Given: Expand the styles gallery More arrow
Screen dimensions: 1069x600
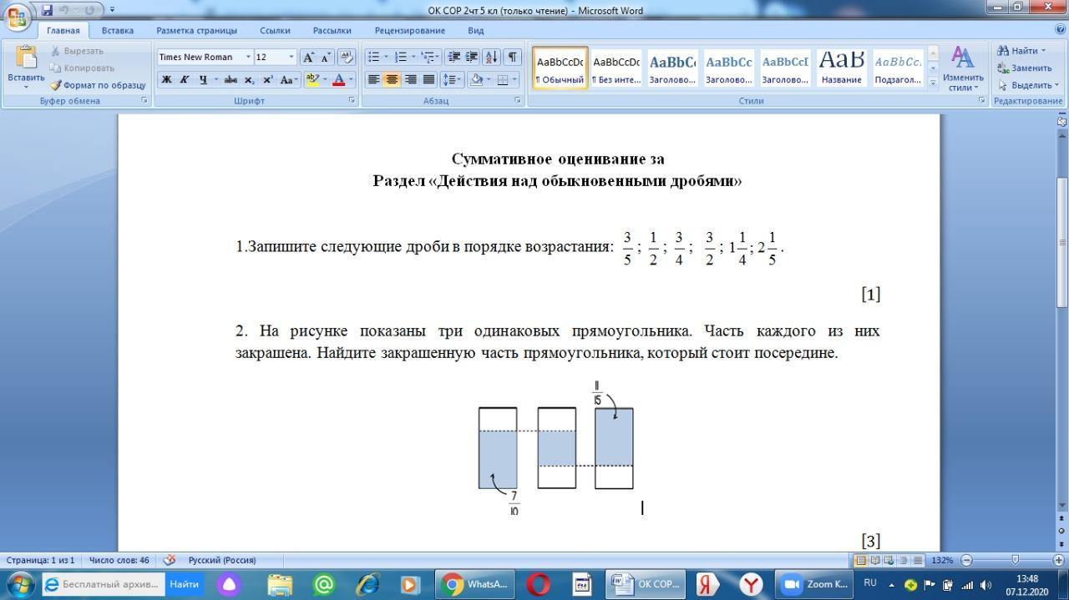Looking at the screenshot, I should click(933, 83).
